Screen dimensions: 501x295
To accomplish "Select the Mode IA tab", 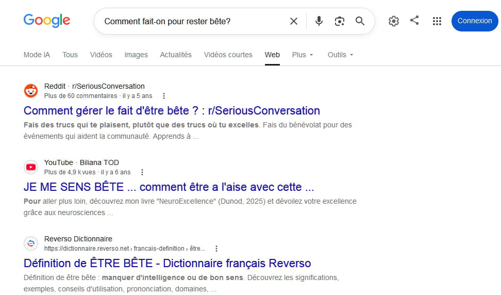I will coord(37,55).
